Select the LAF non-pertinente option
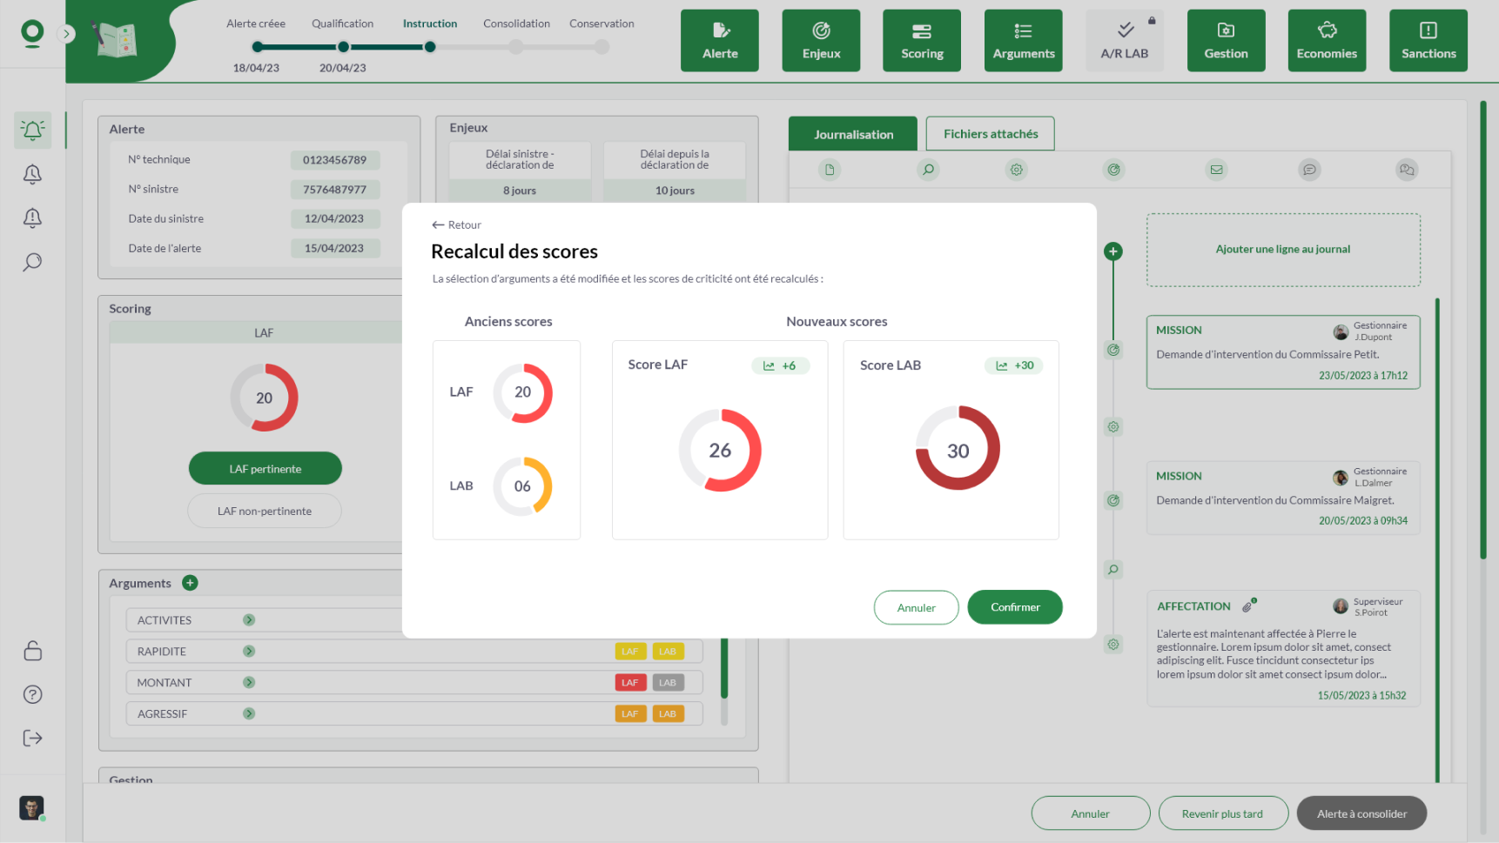 (x=265, y=512)
